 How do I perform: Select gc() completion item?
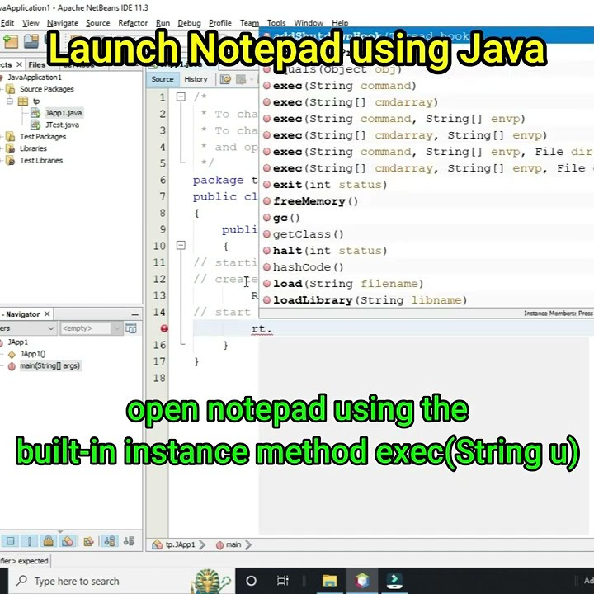coord(427,218)
